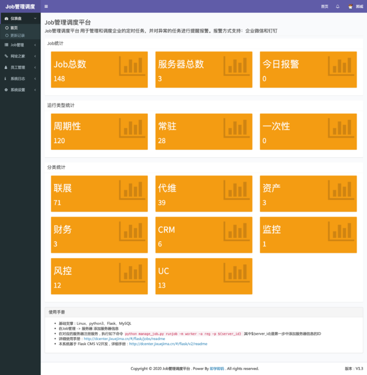Click the bar chart icon on 监控 card
This screenshot has width=367, height=375.
coord(341,231)
